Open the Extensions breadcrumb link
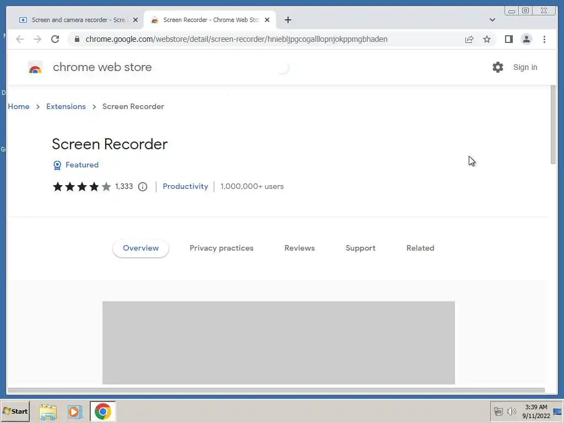 (66, 106)
